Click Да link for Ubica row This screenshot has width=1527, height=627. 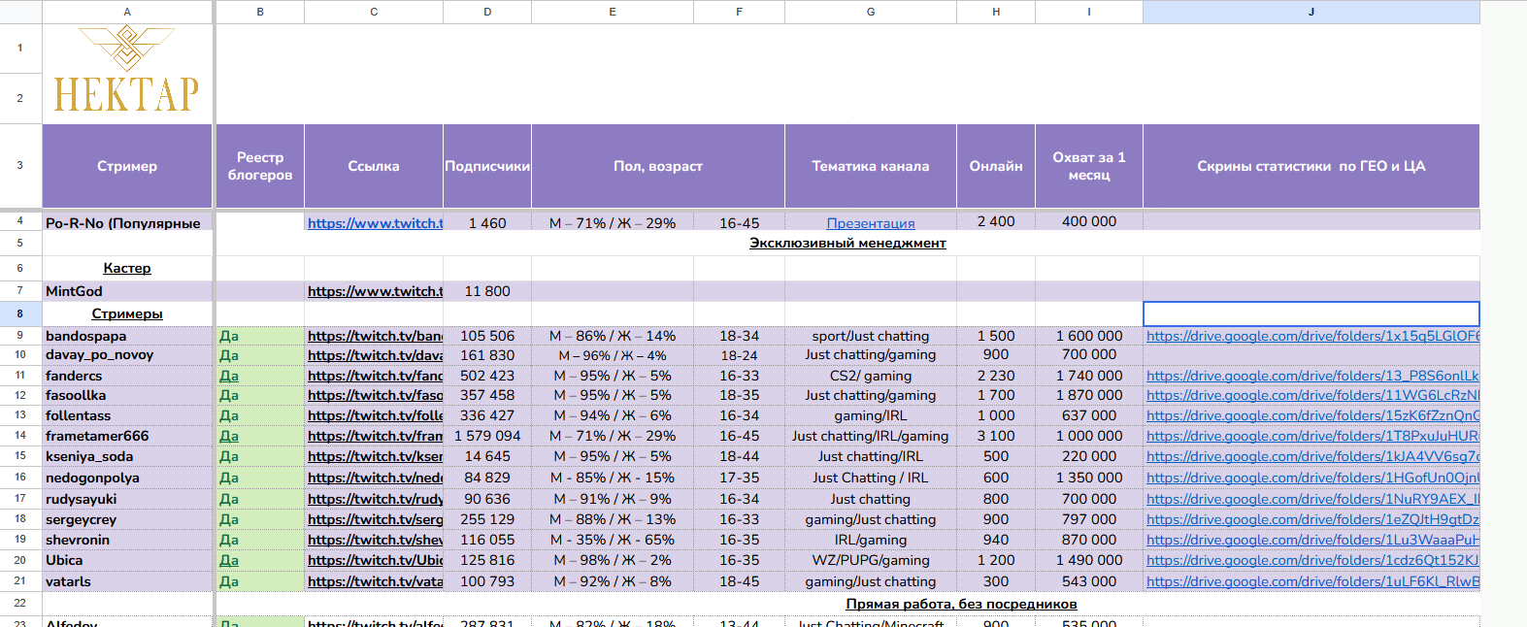pos(229,560)
